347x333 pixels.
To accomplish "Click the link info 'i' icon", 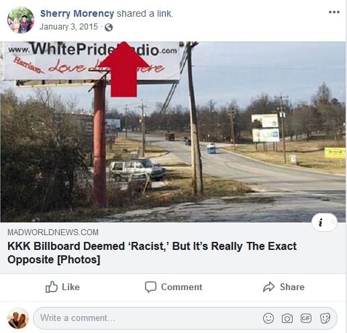I will [321, 222].
